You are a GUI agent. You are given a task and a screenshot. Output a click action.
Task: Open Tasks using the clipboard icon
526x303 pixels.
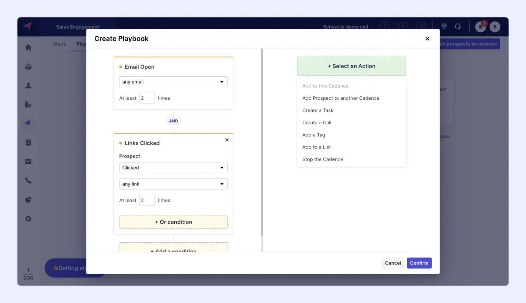point(28,142)
